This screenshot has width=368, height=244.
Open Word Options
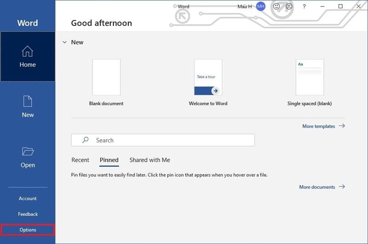coord(28,230)
